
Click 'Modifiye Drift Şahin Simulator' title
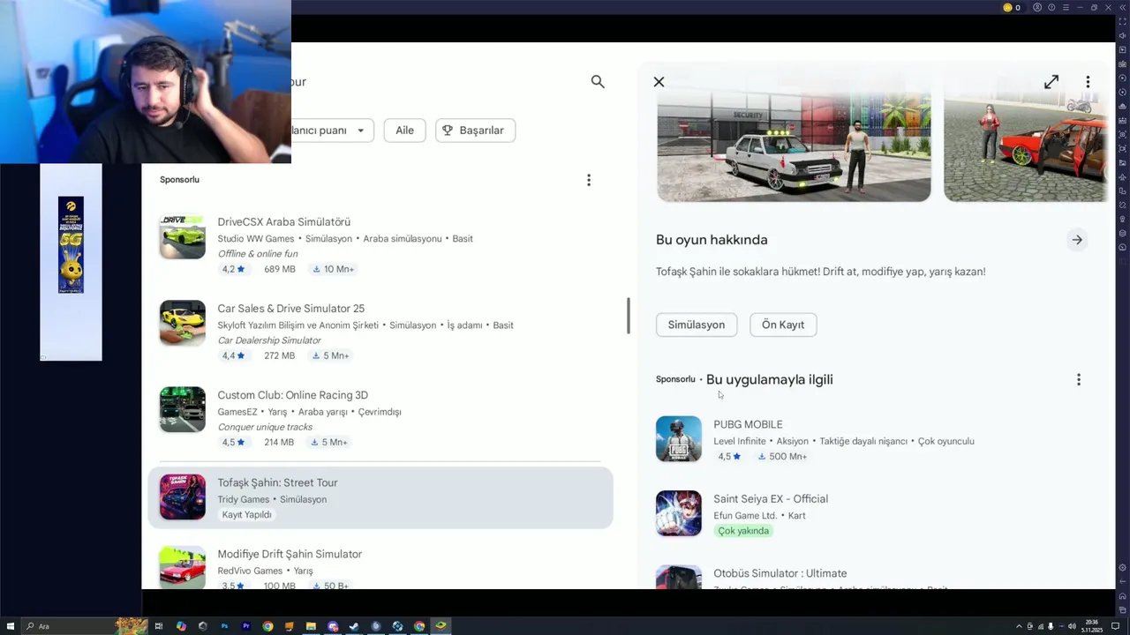[x=290, y=554]
